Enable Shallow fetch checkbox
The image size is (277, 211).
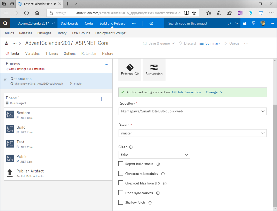click(121, 202)
